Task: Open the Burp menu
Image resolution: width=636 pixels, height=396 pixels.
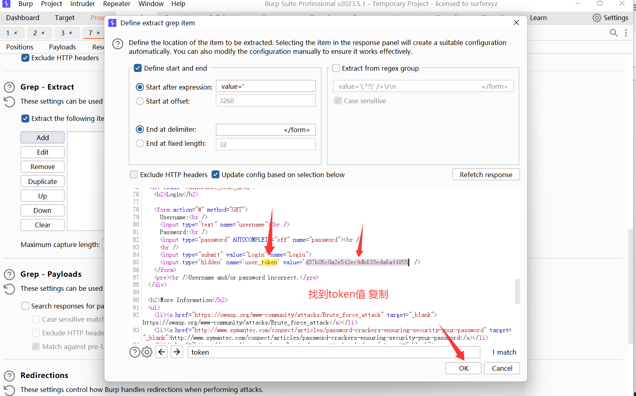Action: [x=26, y=4]
